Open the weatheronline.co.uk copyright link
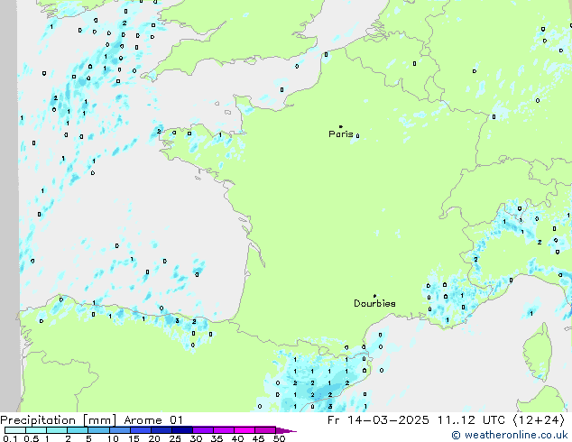The width and height of the screenshot is (572, 442). (x=510, y=435)
